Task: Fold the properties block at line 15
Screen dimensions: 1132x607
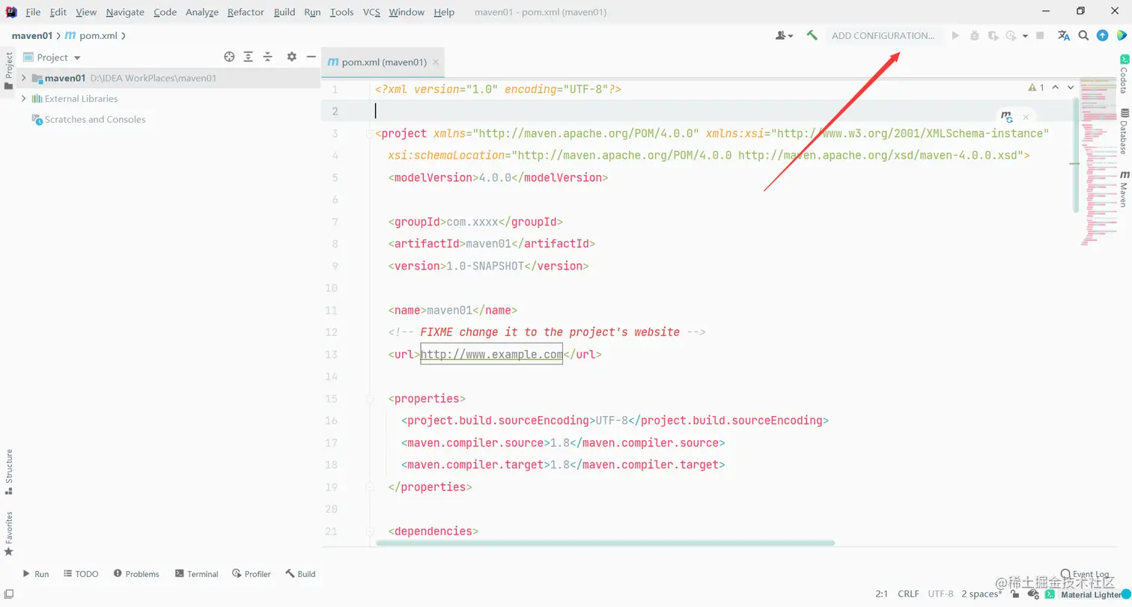Action: tap(369, 399)
